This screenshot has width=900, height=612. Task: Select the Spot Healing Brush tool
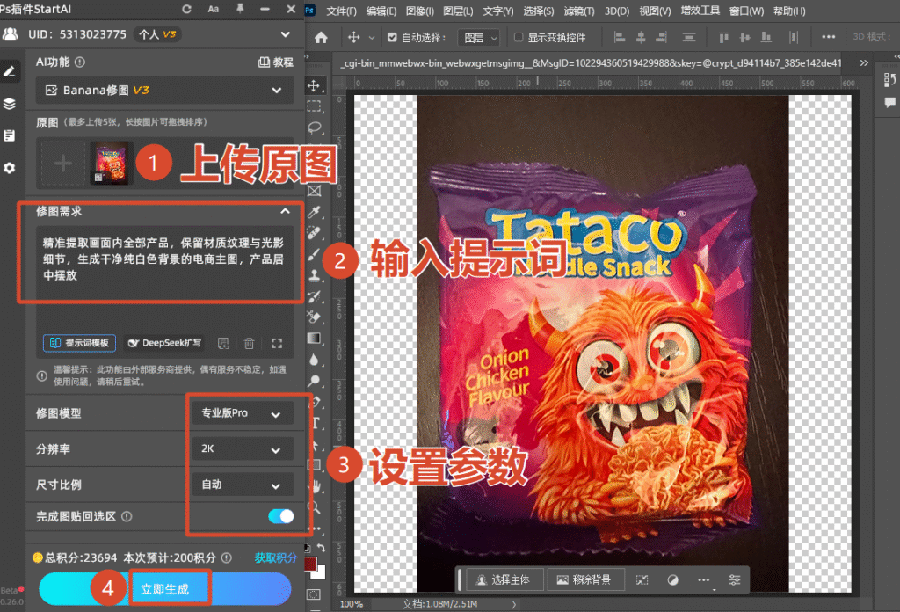pos(314,233)
